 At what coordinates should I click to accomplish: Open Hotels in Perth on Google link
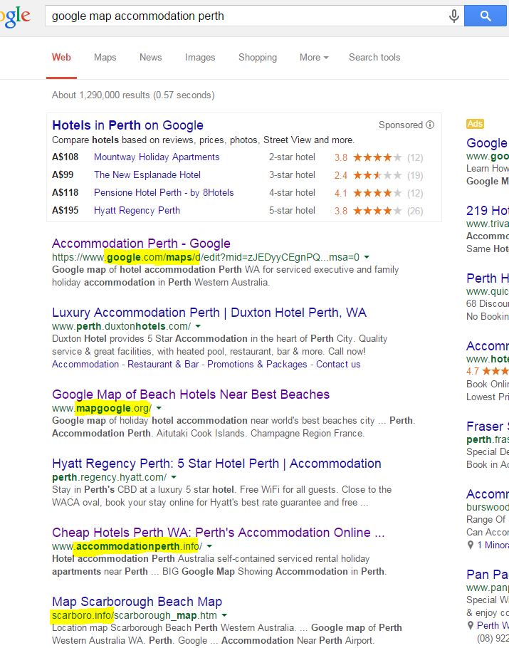[127, 125]
